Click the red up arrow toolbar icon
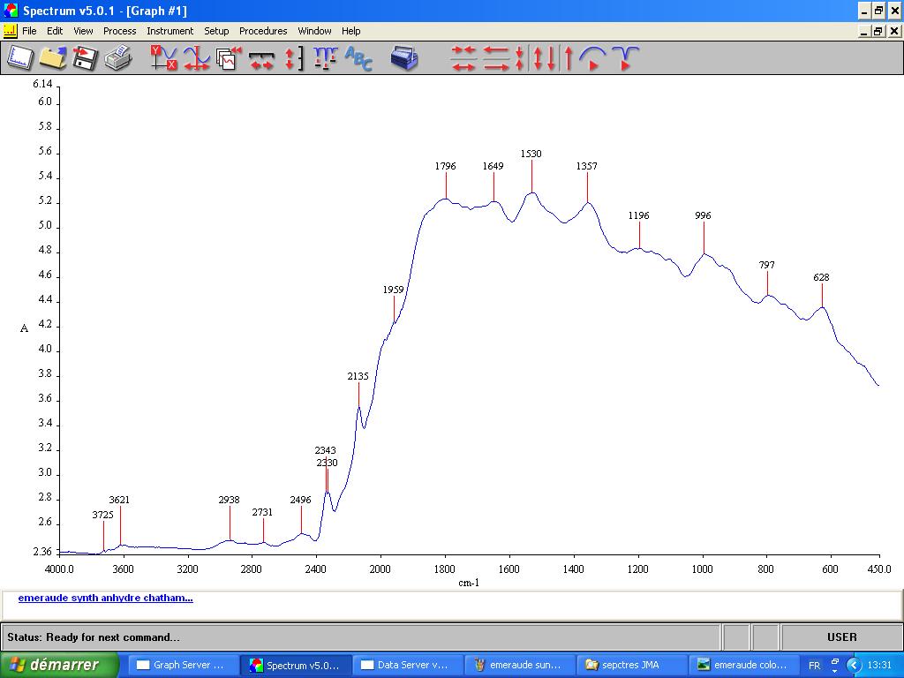Viewport: 904px width, 678px height. pos(569,58)
